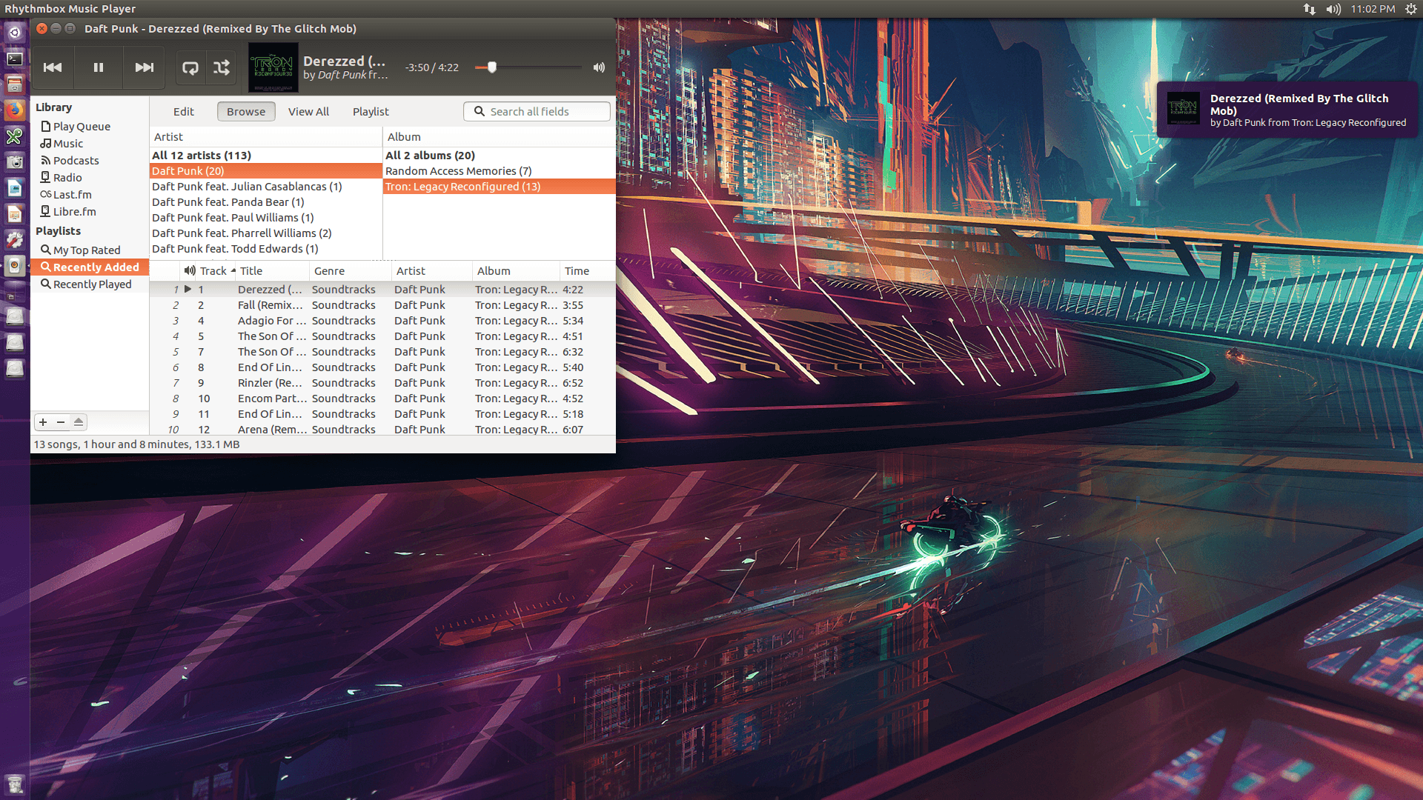Sort by Title column header

coord(271,271)
